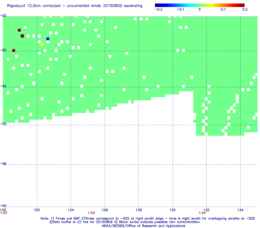
Task: Click the 0.1 colorbar label
Action: [223, 9]
